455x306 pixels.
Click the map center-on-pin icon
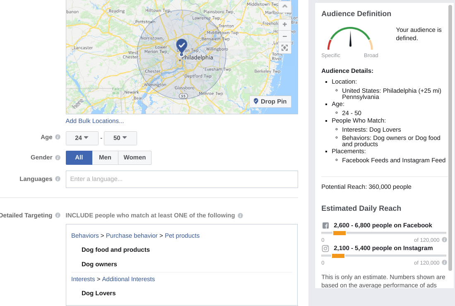coord(284,48)
